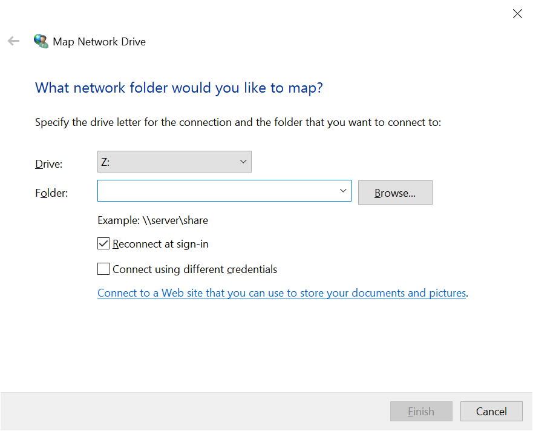Toggle the Reconnect at sign-in option

coord(103,243)
